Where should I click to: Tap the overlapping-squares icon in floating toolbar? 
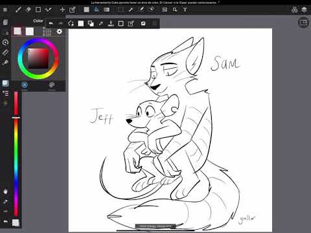pyautogui.click(x=91, y=23)
